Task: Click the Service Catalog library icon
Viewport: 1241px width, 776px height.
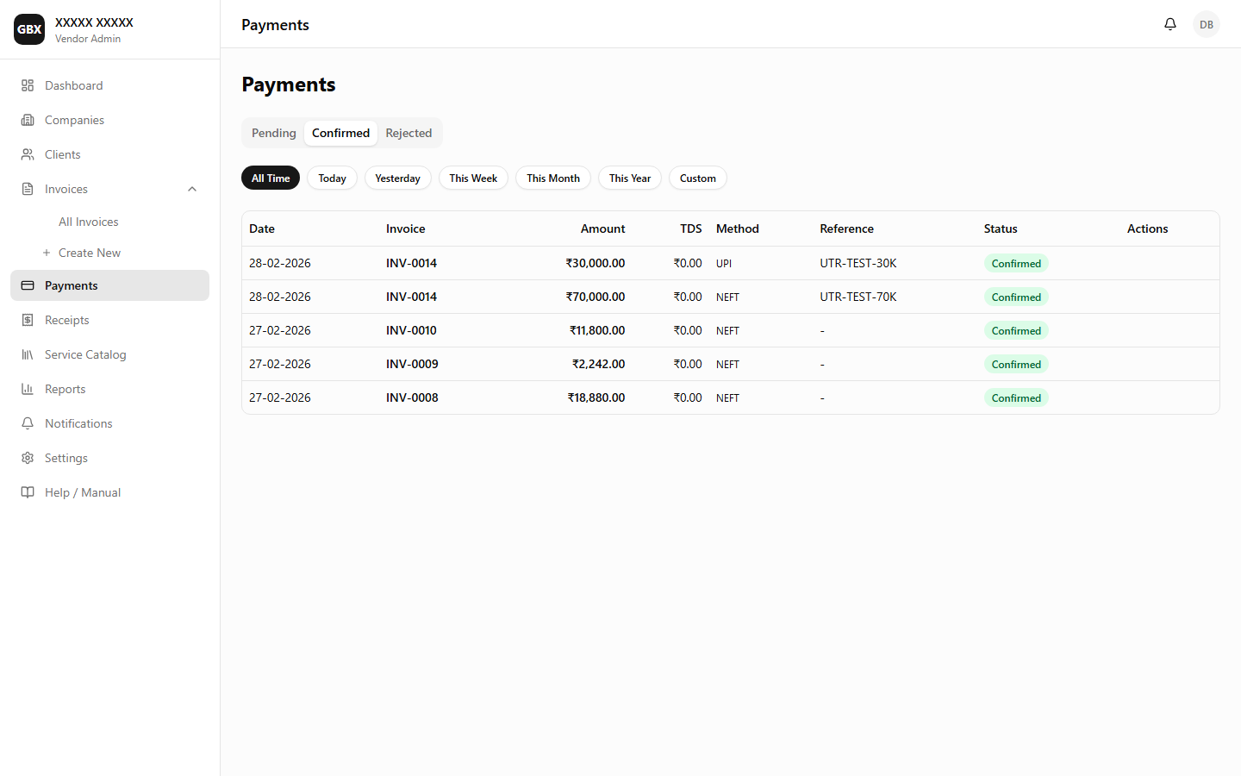Action: [x=28, y=354]
